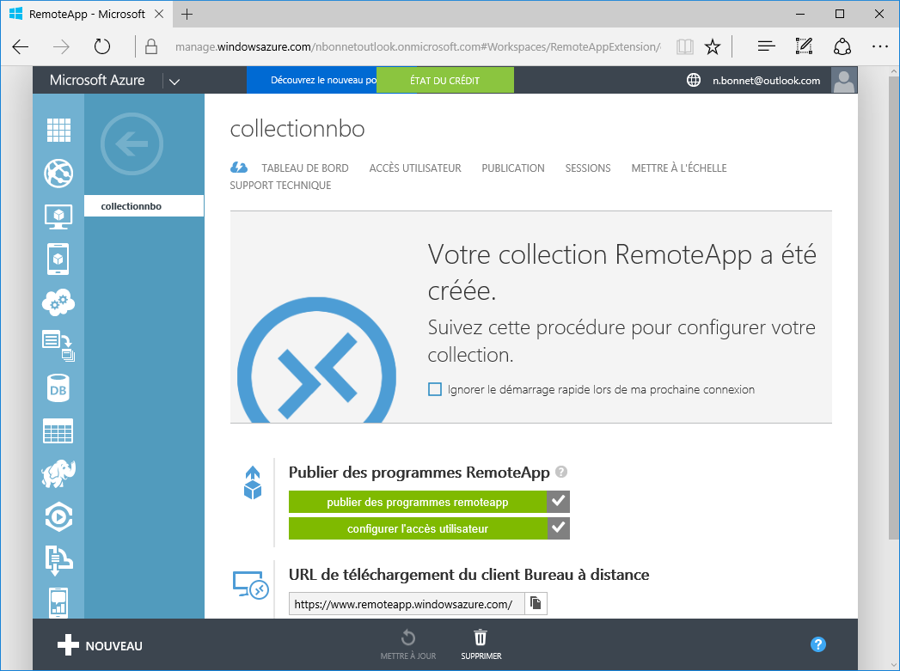Open the help question mark icon

(x=818, y=645)
